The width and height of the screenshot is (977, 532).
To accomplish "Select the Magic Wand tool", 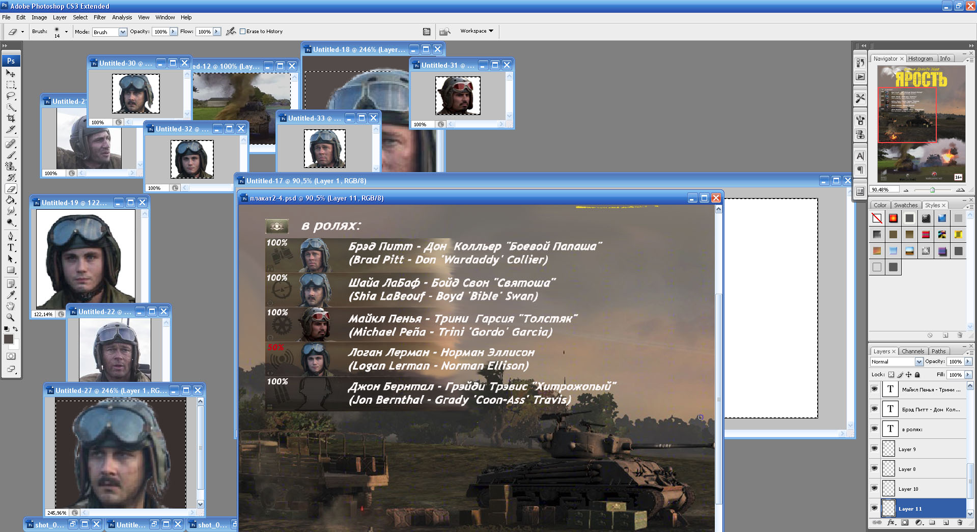I will (x=11, y=107).
